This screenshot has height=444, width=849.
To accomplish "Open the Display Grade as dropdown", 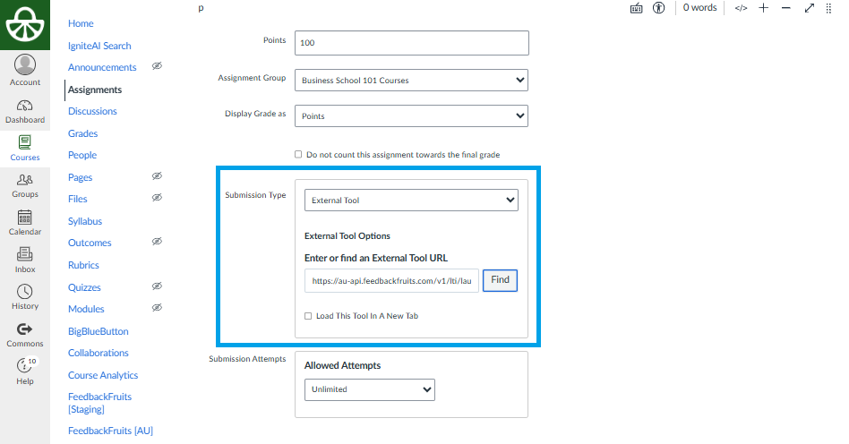I will coord(411,116).
